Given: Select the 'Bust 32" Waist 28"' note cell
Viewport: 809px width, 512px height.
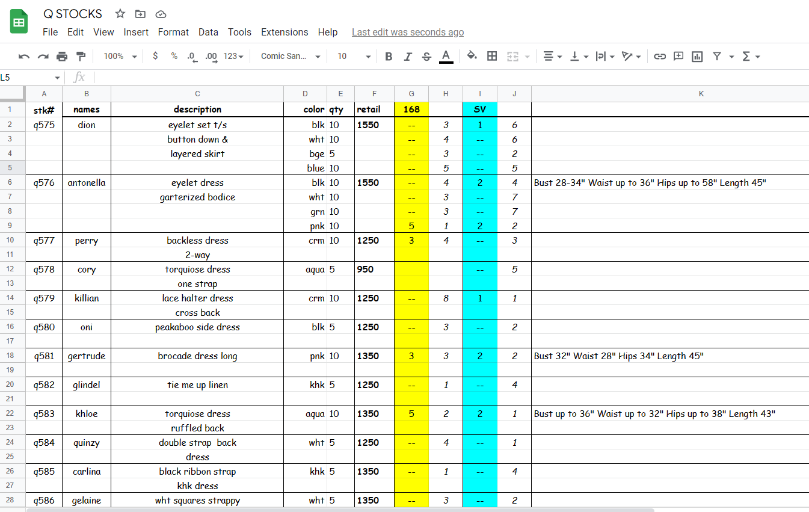Looking at the screenshot, I should 670,356.
